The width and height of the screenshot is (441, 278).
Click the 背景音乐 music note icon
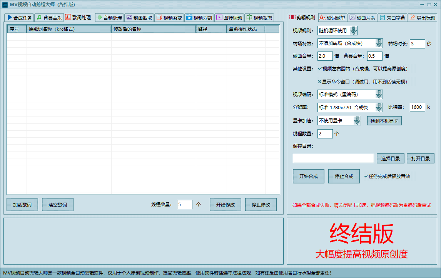tap(39, 17)
